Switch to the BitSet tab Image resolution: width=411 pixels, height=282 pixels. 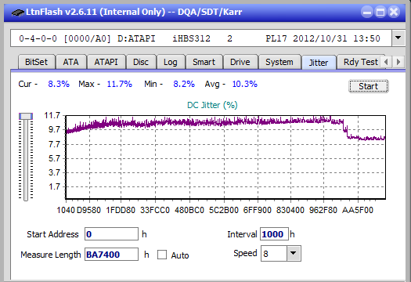(x=36, y=62)
